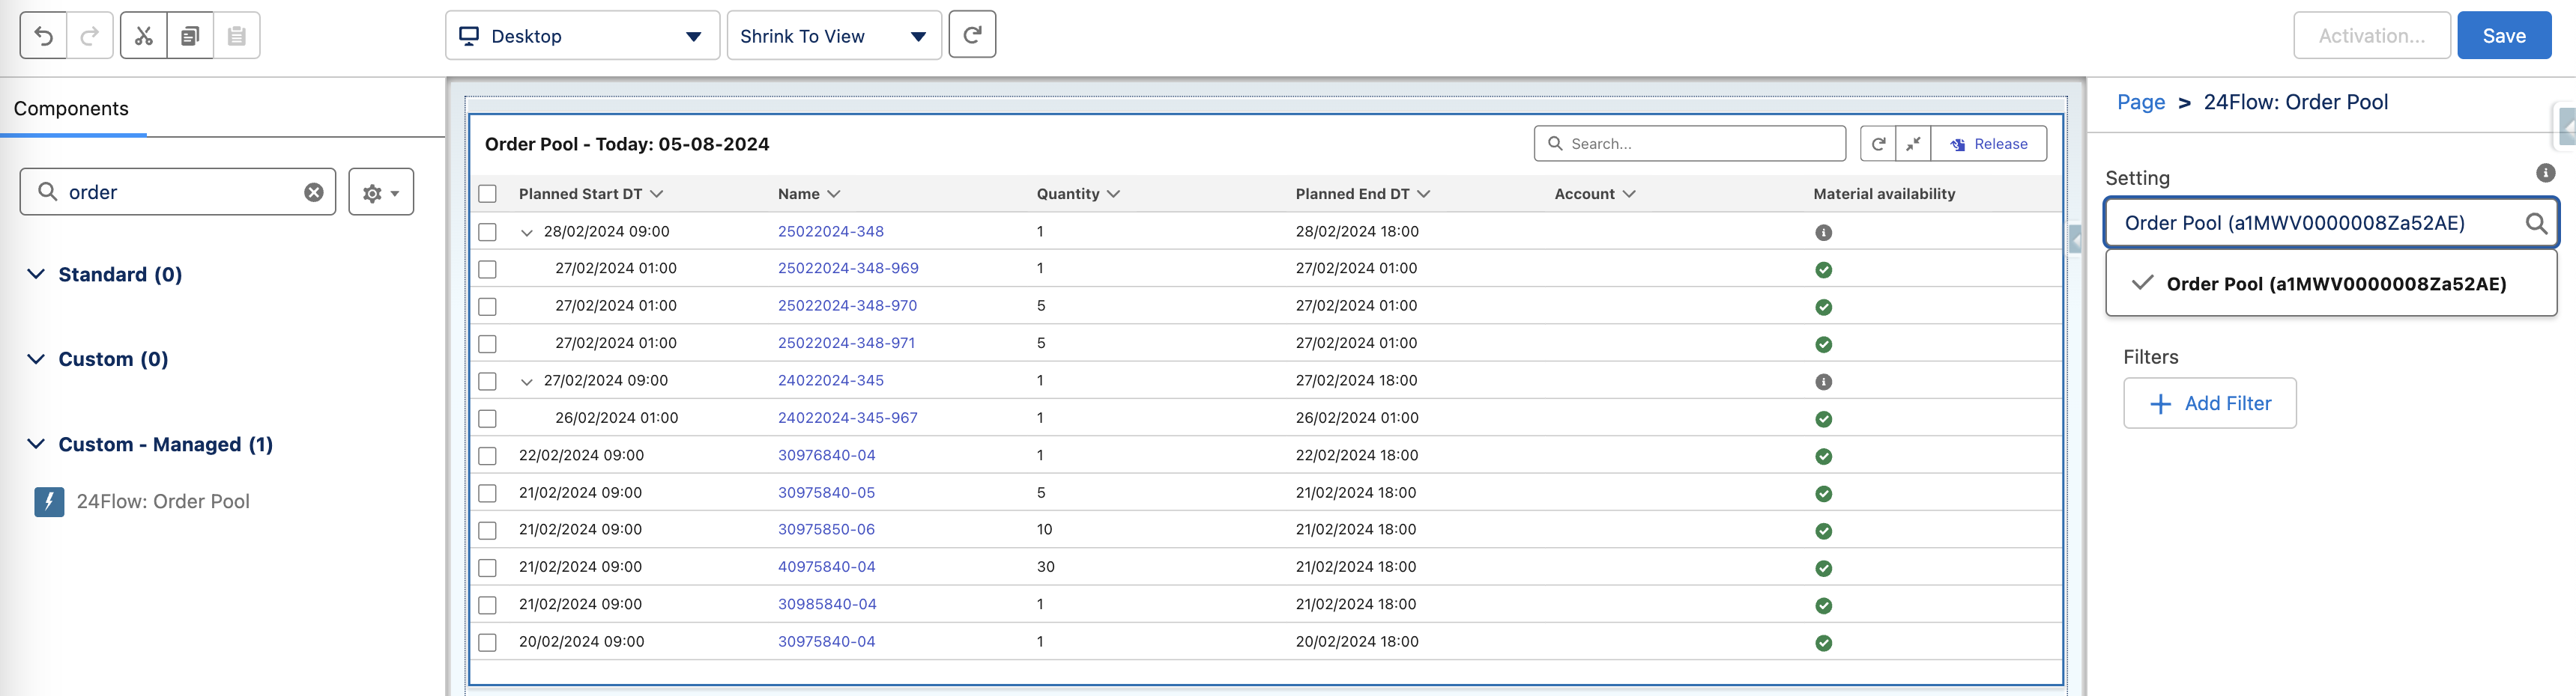The height and width of the screenshot is (696, 2576).
Task: Click the refresh view icon beside Shrink To View
Action: (971, 36)
